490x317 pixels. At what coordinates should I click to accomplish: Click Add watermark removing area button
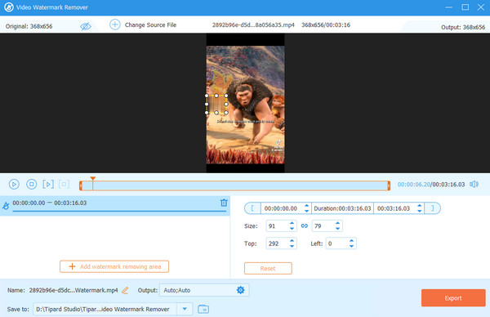click(x=114, y=266)
